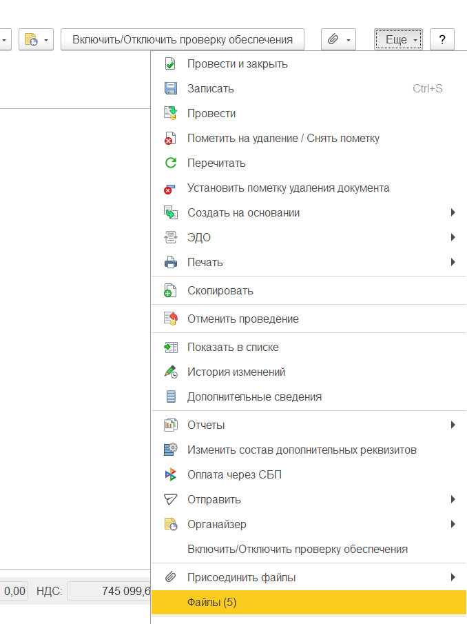Click the Отправить paper plane icon
The width and height of the screenshot is (467, 624).
[170, 500]
